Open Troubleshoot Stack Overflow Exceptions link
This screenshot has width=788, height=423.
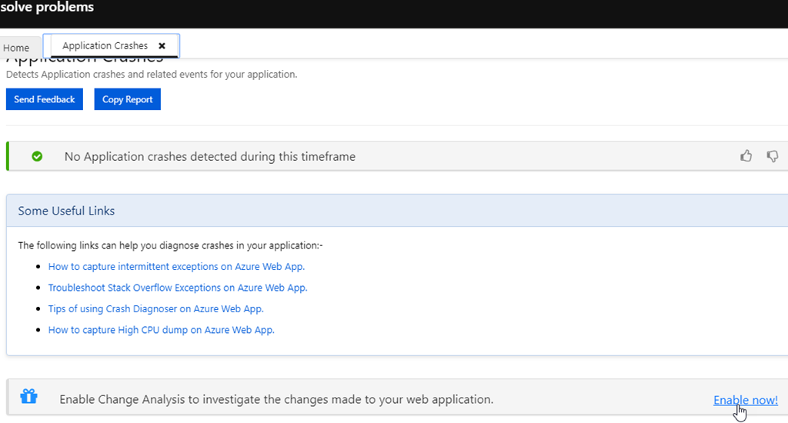(x=178, y=288)
